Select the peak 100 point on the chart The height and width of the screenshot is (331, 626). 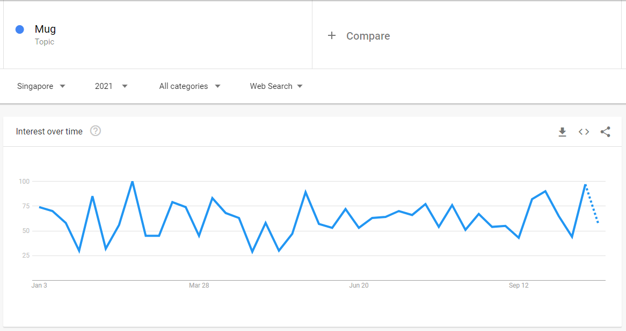(132, 182)
